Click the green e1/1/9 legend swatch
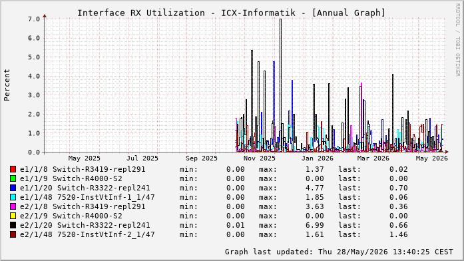This screenshot has width=464, height=261. pyautogui.click(x=13, y=178)
